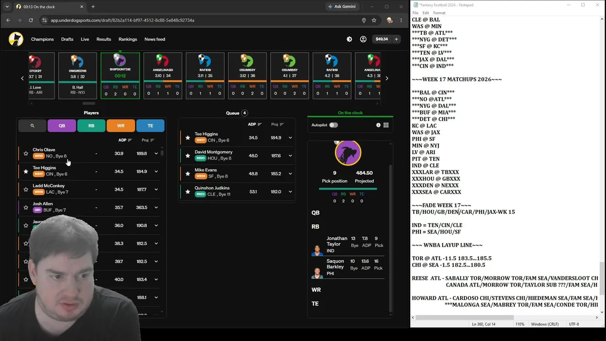Focus the Chrome address bar URL

(122, 20)
